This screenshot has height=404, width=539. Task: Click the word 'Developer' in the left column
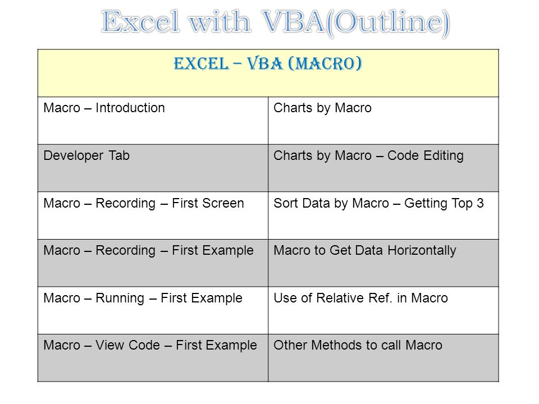pyautogui.click(x=73, y=156)
